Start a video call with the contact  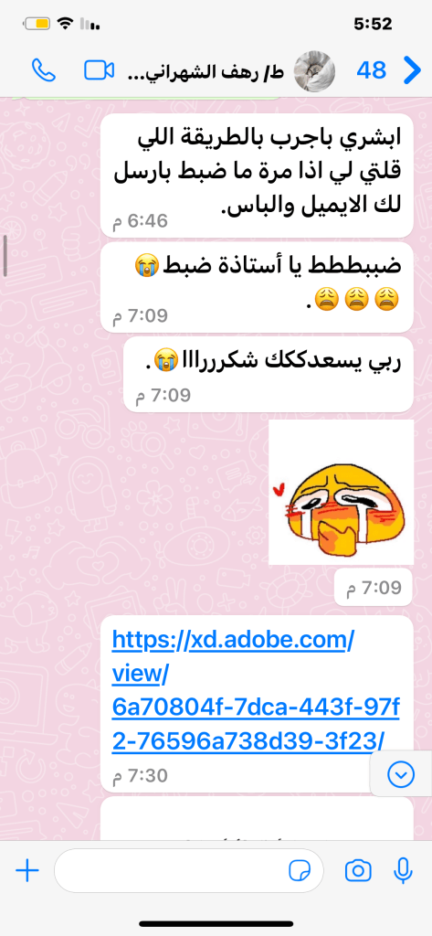point(99,71)
